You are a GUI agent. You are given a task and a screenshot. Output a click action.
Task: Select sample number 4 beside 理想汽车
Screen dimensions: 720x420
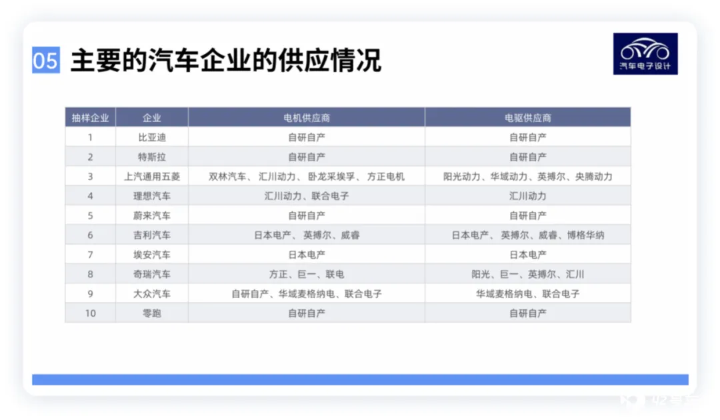pos(91,196)
